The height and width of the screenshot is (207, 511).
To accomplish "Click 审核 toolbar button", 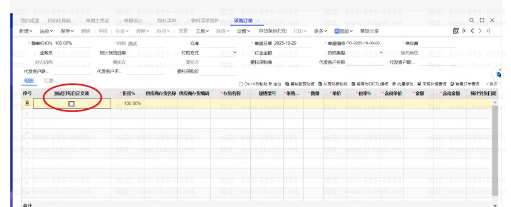I will click(x=103, y=31).
